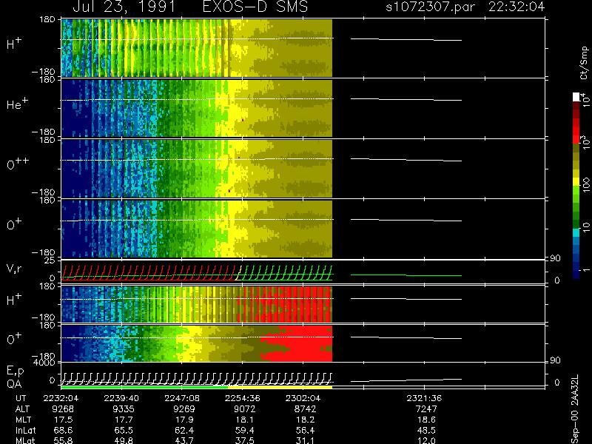Select the UT value "2321:36"

[423, 398]
